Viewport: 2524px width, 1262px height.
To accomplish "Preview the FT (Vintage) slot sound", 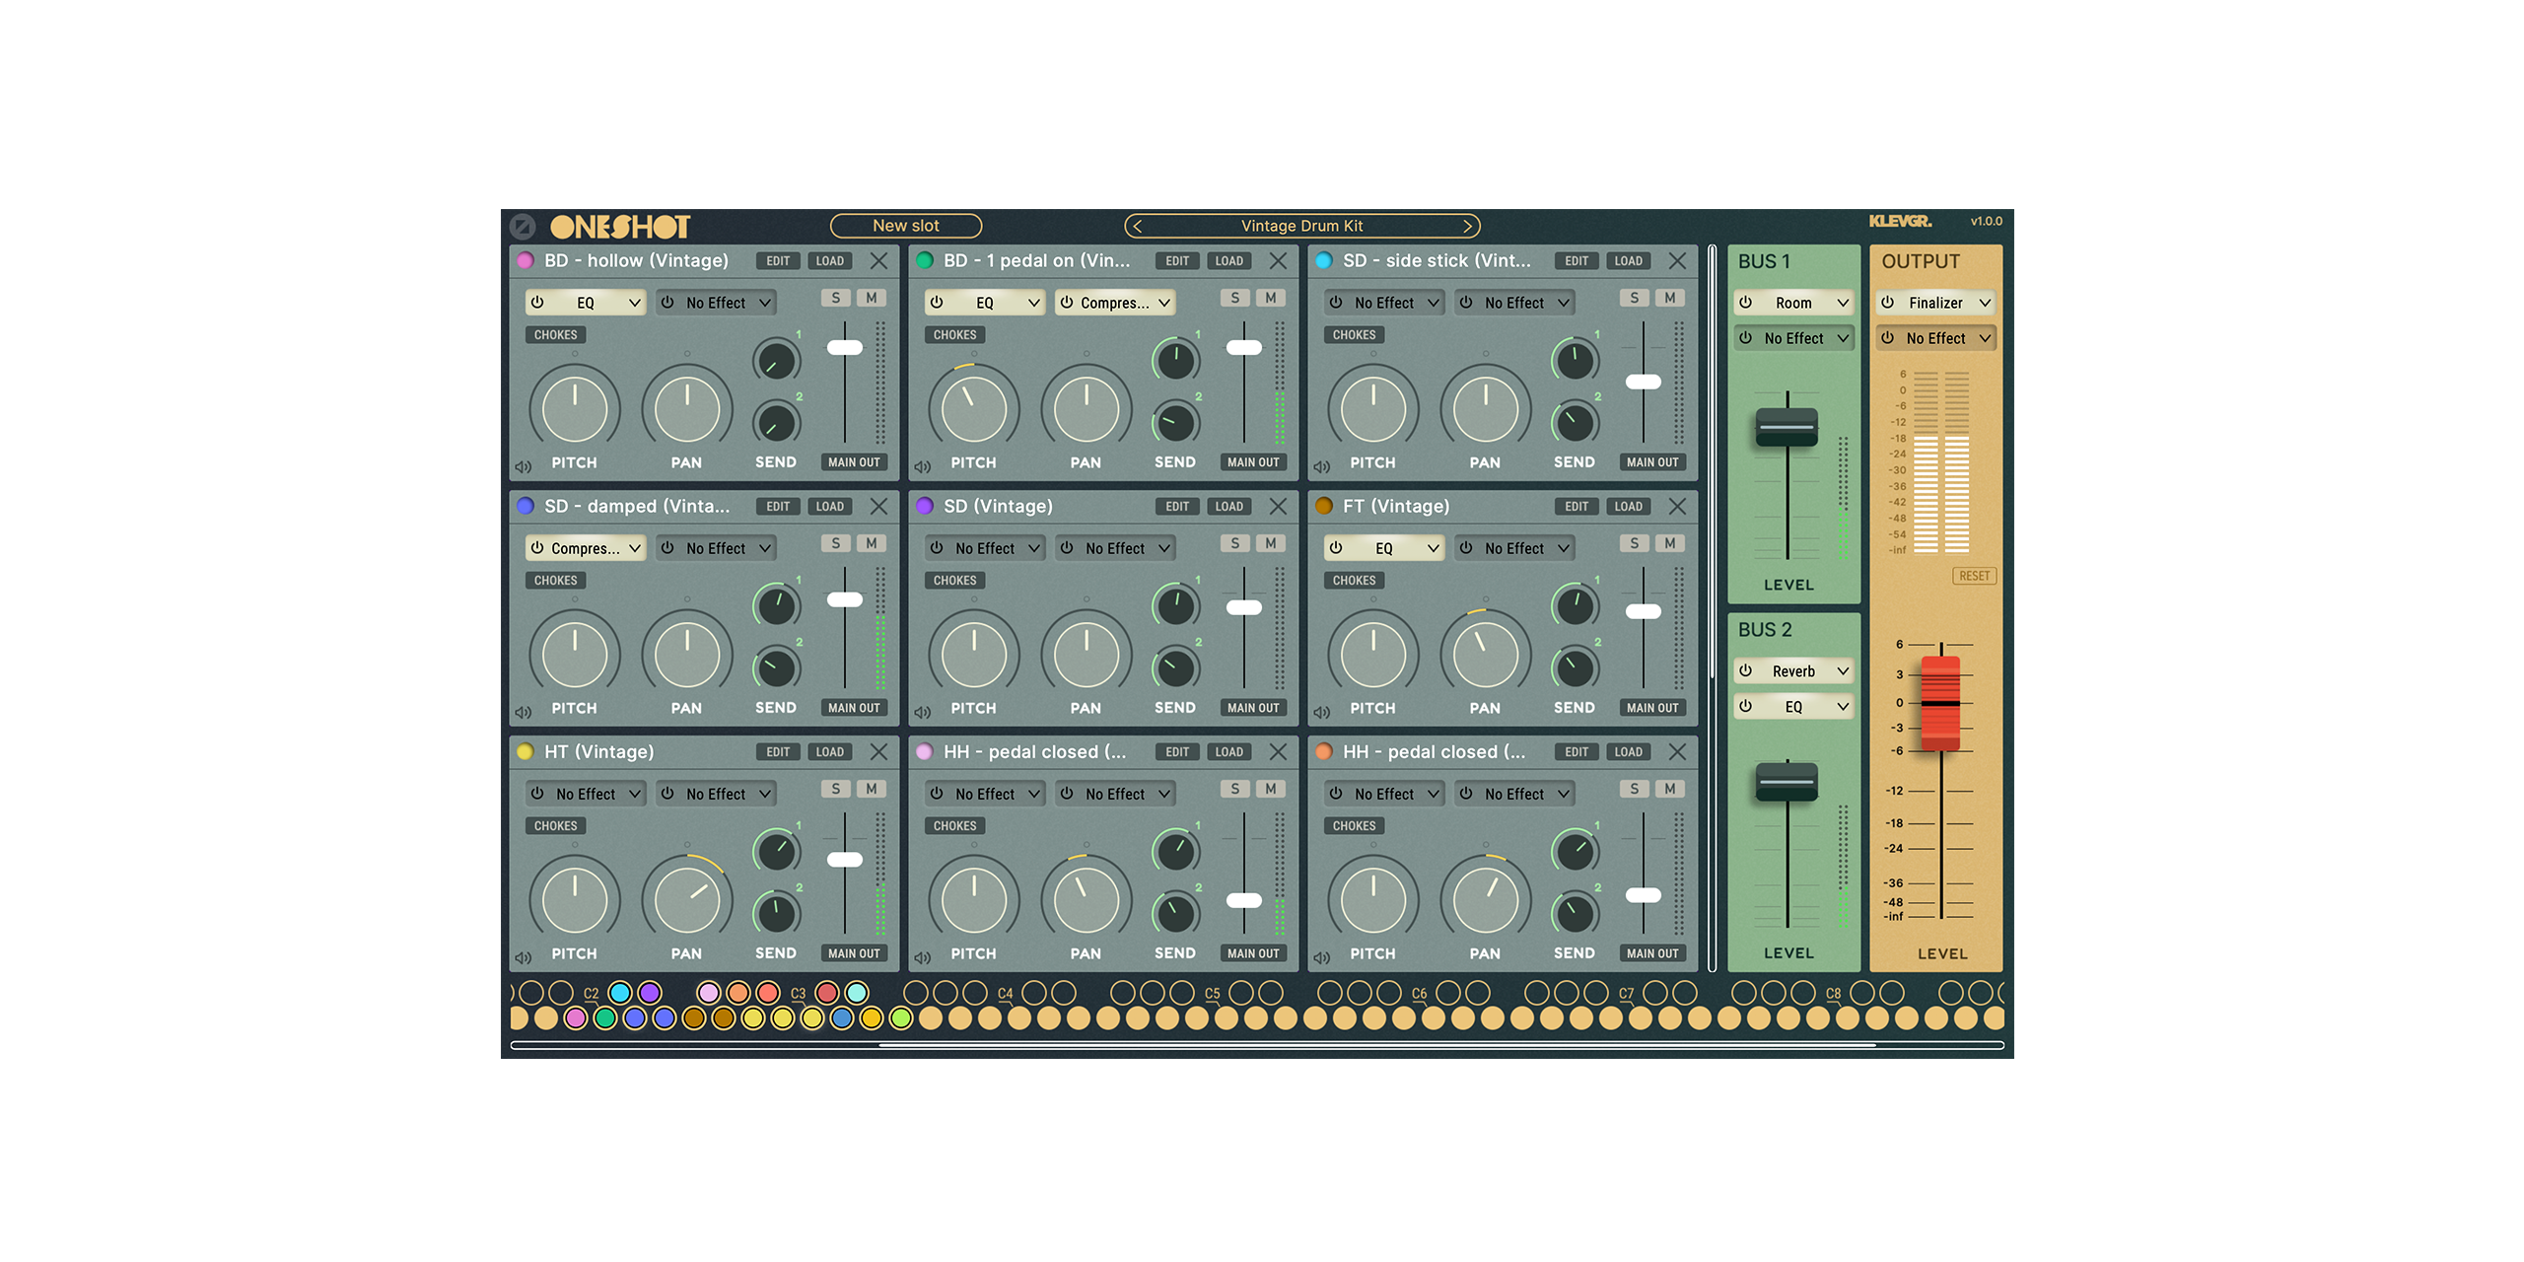I will (1322, 712).
